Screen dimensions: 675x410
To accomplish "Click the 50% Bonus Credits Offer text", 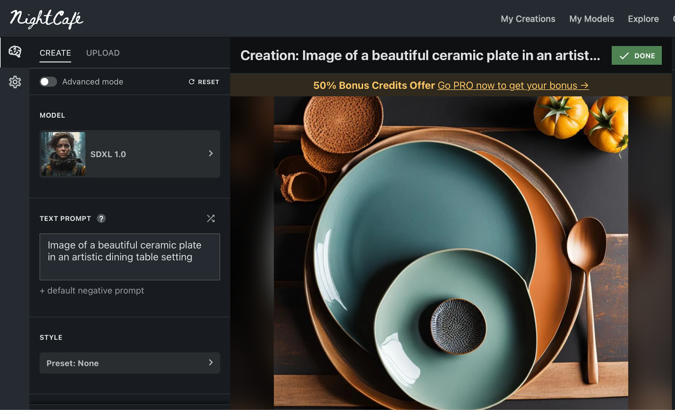I will (374, 85).
